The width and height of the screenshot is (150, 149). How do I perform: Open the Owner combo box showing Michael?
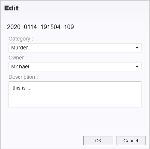coord(75,67)
